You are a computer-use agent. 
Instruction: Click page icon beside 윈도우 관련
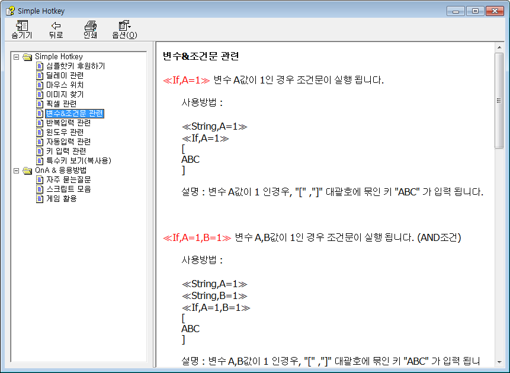point(40,133)
